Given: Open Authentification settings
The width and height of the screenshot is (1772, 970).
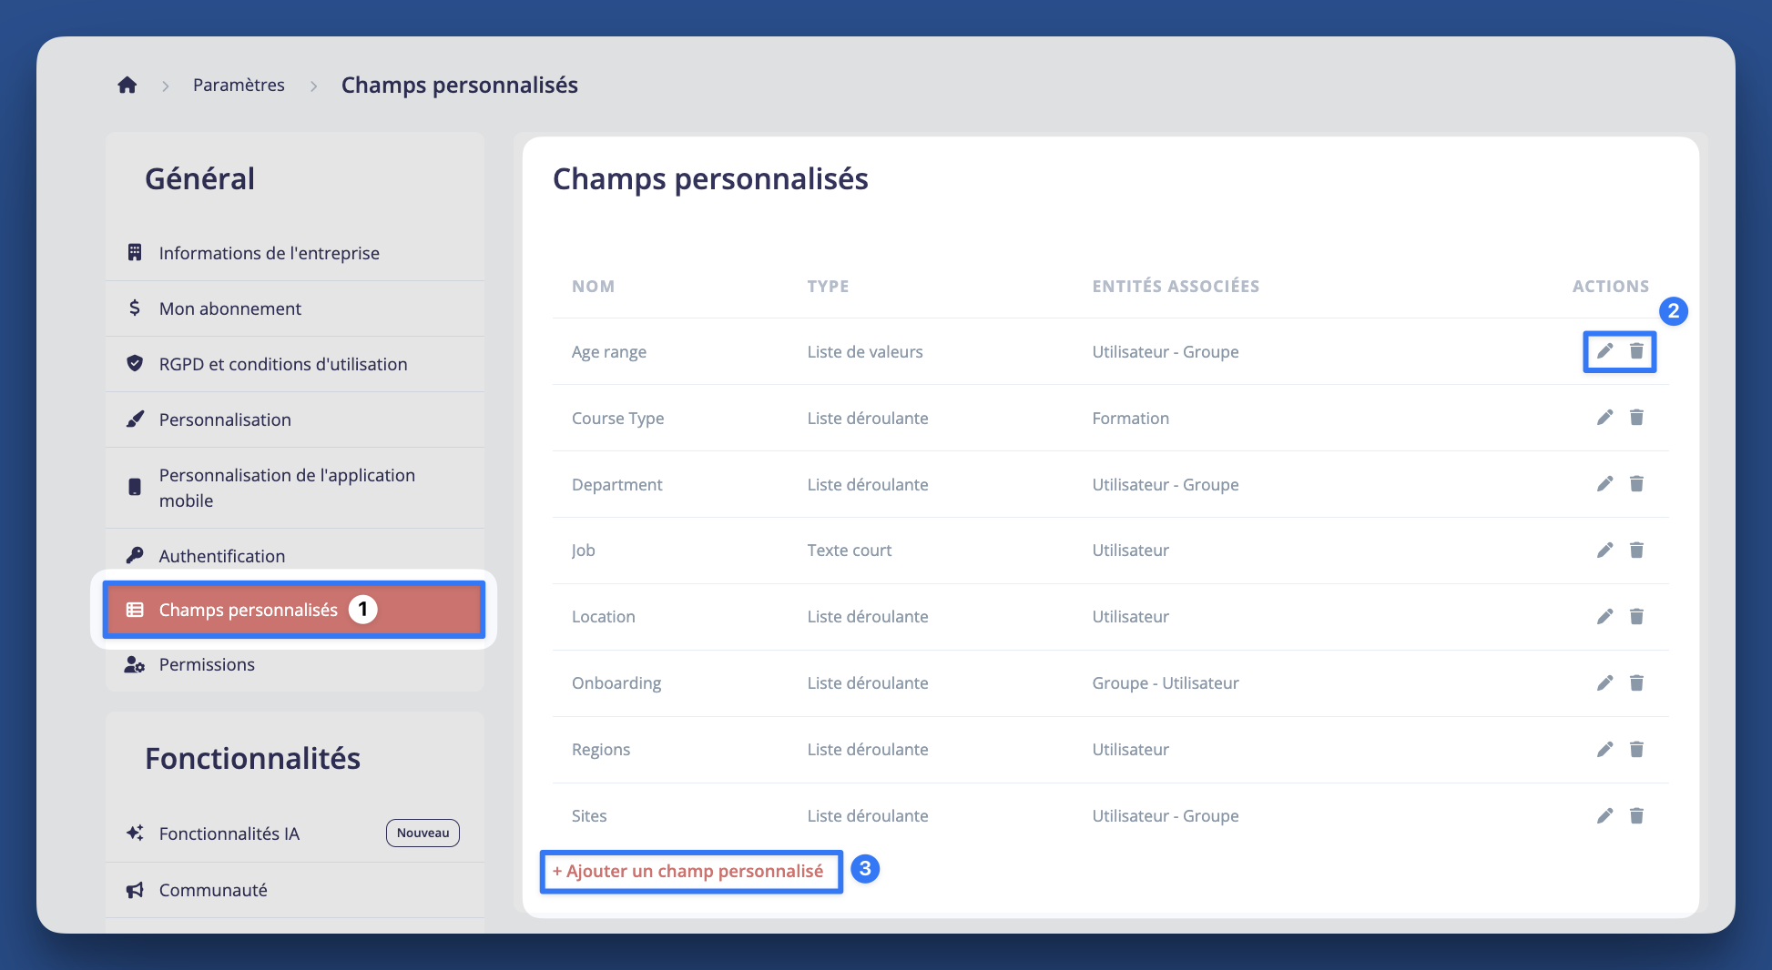Looking at the screenshot, I should tap(295, 555).
